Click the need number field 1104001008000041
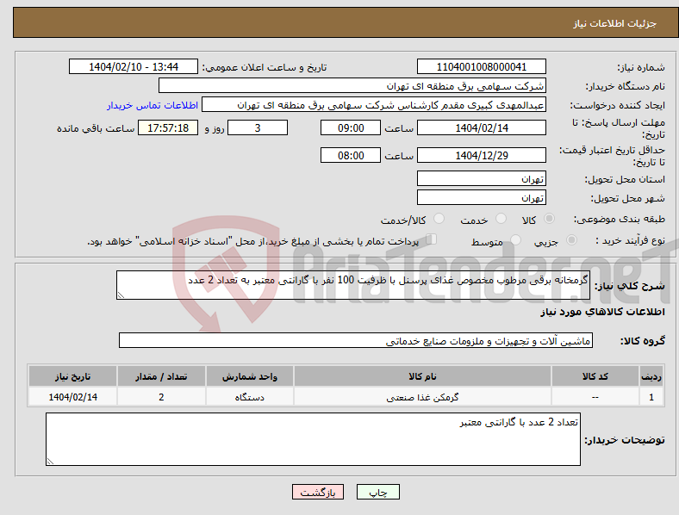The height and width of the screenshot is (515, 679). (481, 66)
